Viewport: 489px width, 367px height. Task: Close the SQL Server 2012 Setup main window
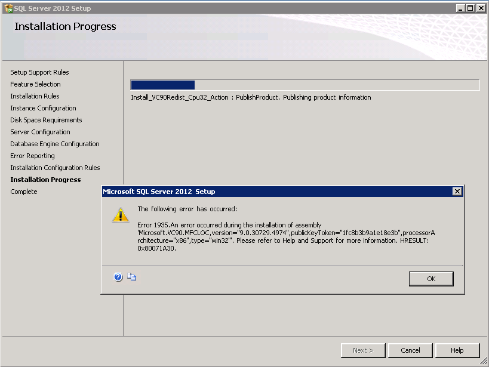[481, 8]
